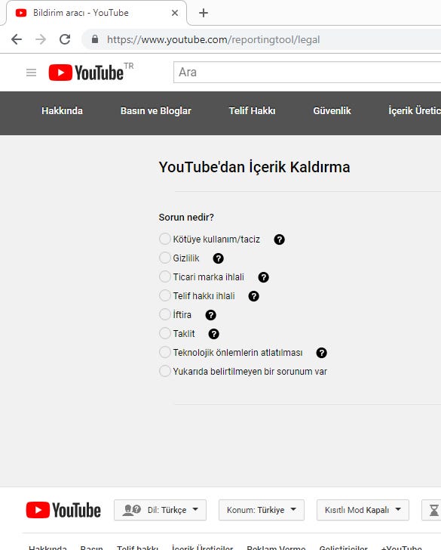441x550 pixels.
Task: Open İçerik Üreticiler in dark nav bar
Action: click(415, 111)
